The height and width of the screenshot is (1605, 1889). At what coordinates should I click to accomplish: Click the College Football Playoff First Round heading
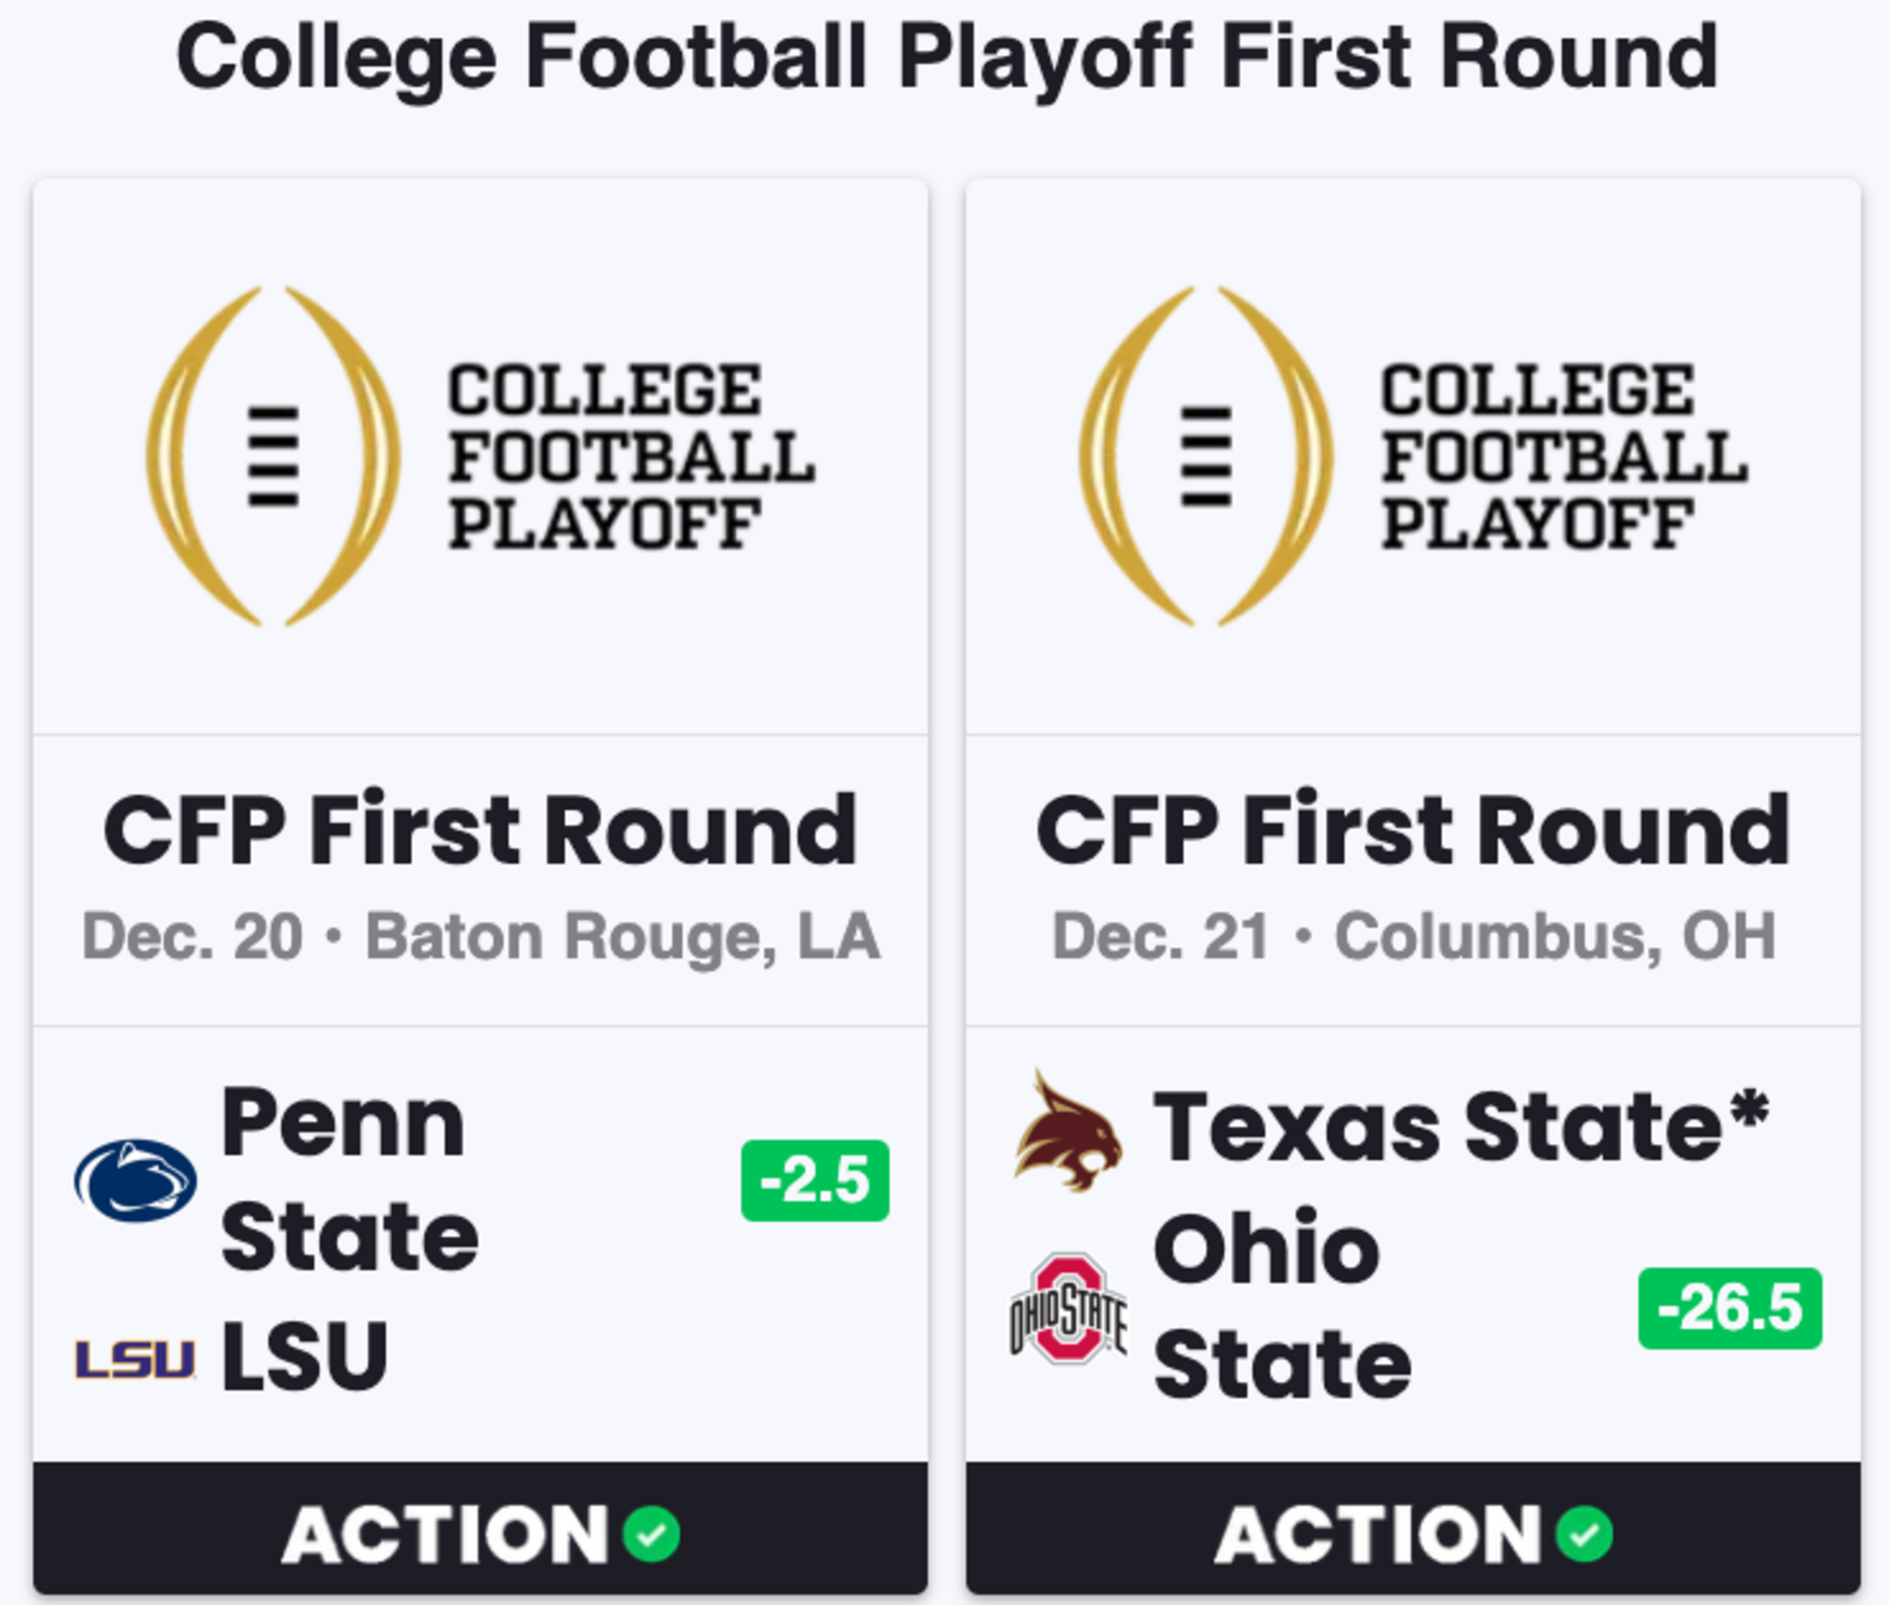click(x=948, y=59)
